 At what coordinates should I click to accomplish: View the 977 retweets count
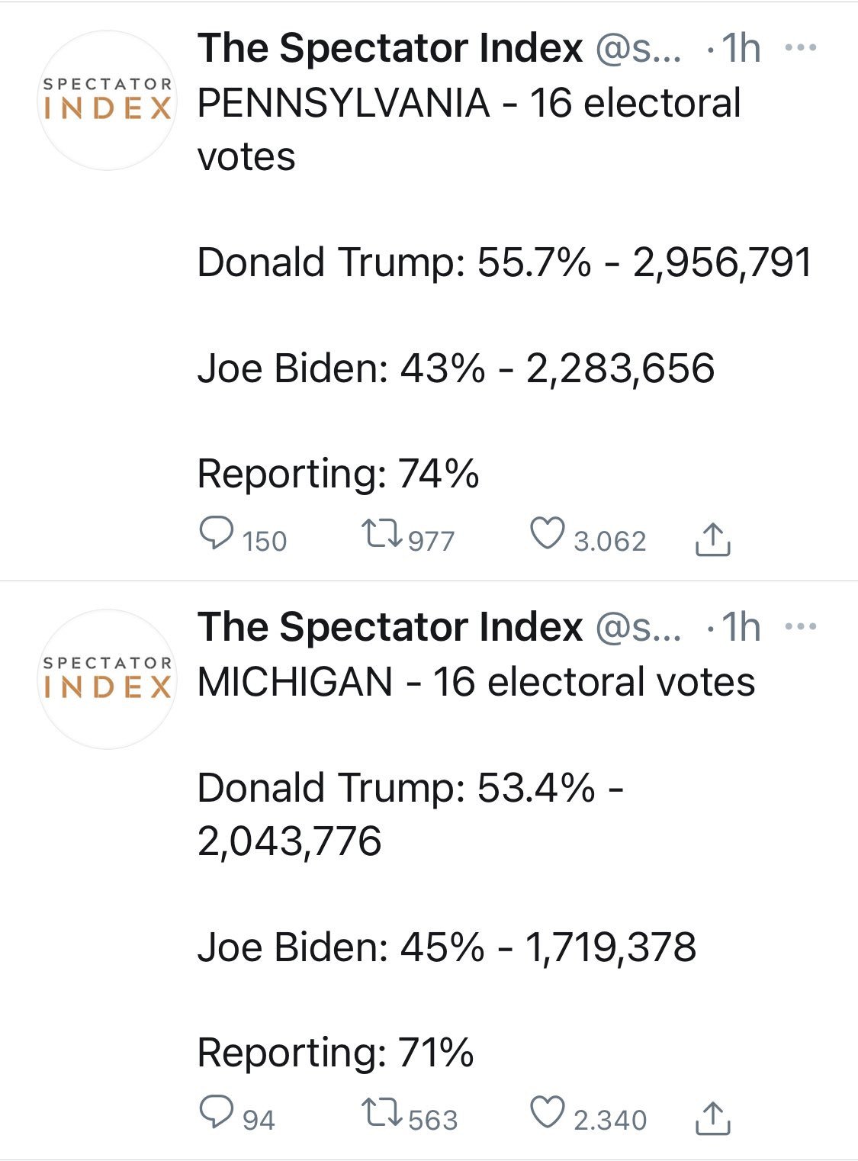(x=432, y=542)
